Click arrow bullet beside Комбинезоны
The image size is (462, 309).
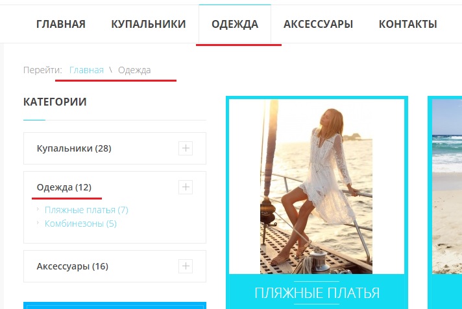(x=38, y=223)
